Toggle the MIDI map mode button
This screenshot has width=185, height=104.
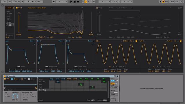pos(172,2)
